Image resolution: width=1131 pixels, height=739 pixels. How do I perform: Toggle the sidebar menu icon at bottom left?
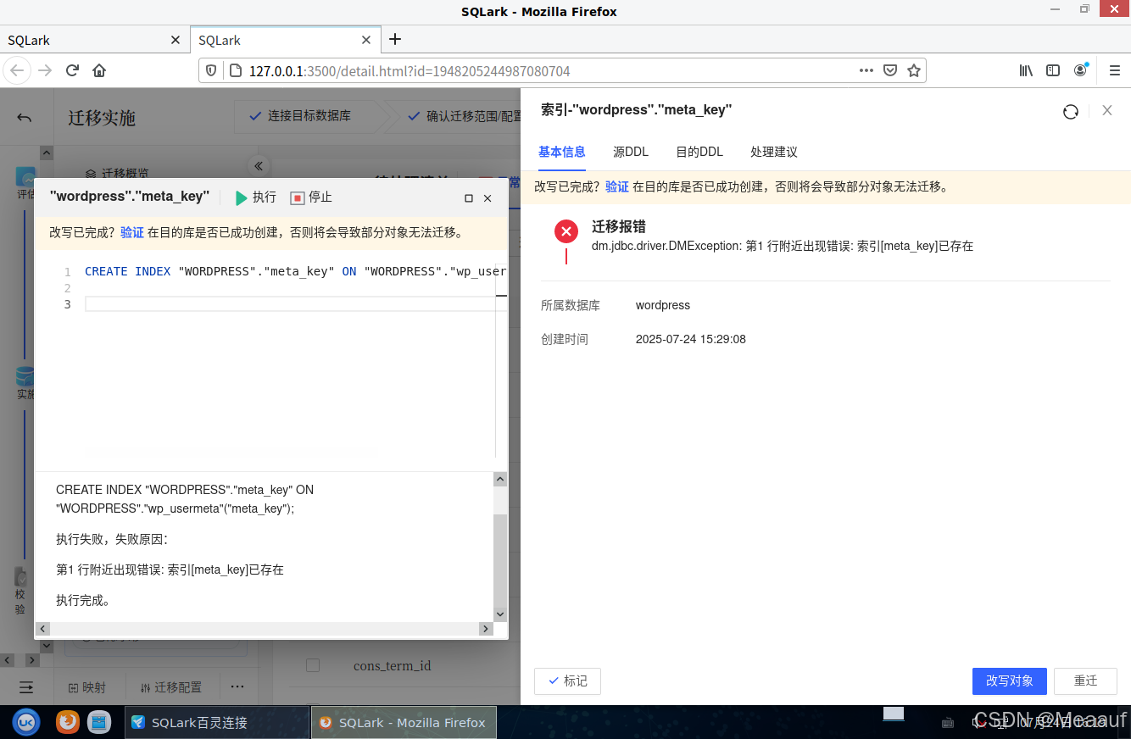pos(26,687)
